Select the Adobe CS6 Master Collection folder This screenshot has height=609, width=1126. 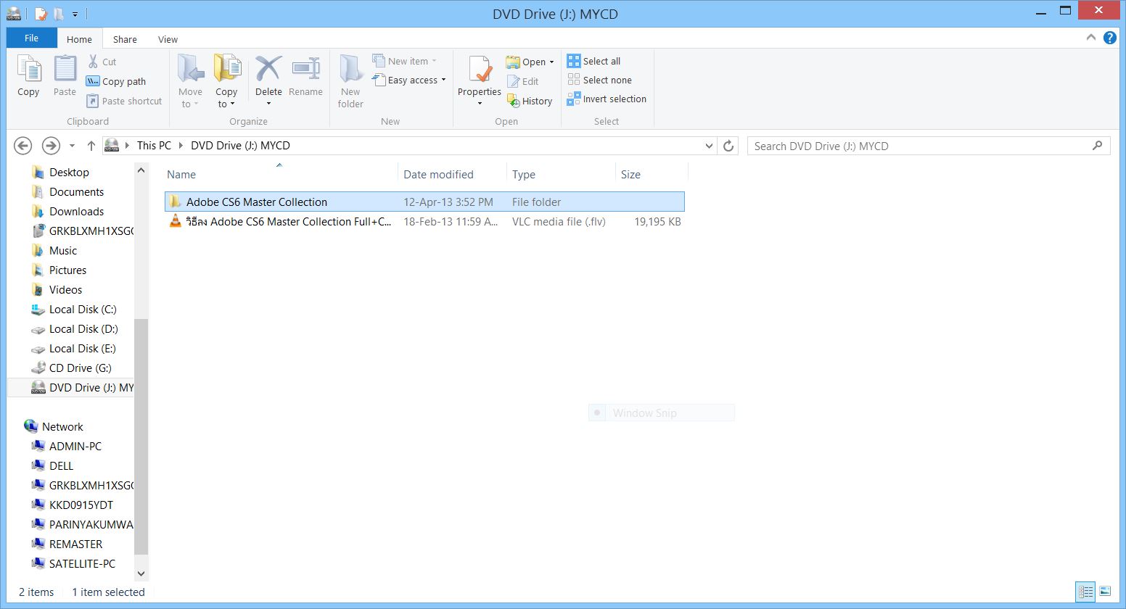click(x=424, y=202)
